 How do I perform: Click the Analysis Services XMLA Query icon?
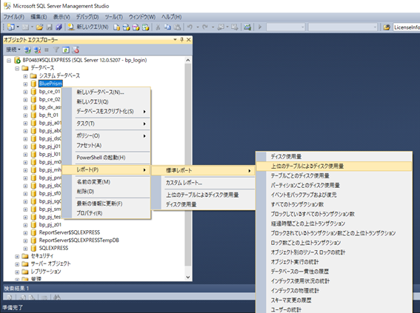145,27
